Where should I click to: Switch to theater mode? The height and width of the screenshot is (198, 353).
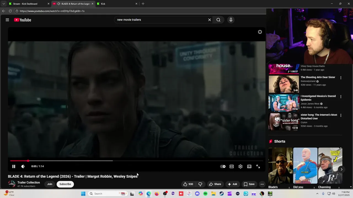[249, 166]
